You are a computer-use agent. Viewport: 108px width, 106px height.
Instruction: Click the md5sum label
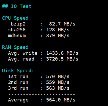17,36
